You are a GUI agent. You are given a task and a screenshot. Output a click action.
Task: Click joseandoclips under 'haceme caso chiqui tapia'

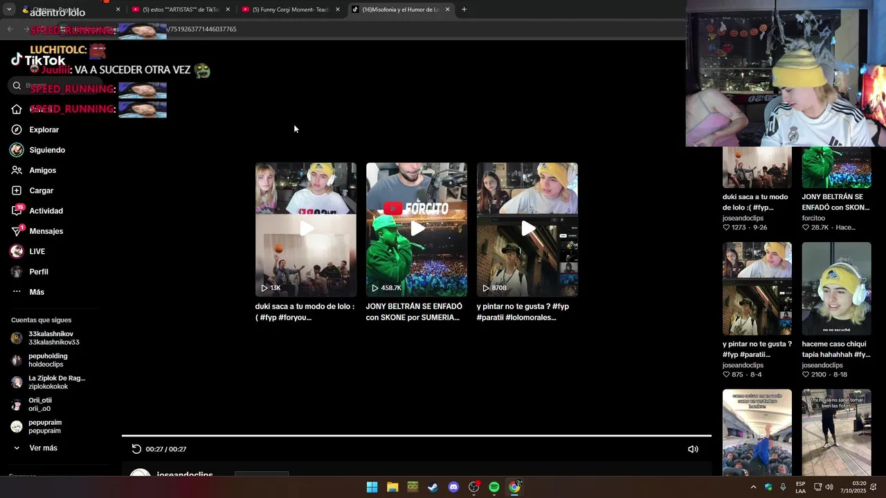[822, 365]
